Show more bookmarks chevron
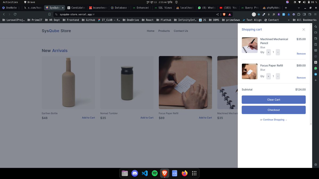Image resolution: width=319 pixels, height=179 pixels. 288,20
